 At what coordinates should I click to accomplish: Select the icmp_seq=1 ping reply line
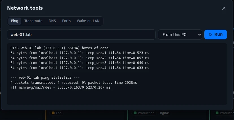tap(80, 53)
